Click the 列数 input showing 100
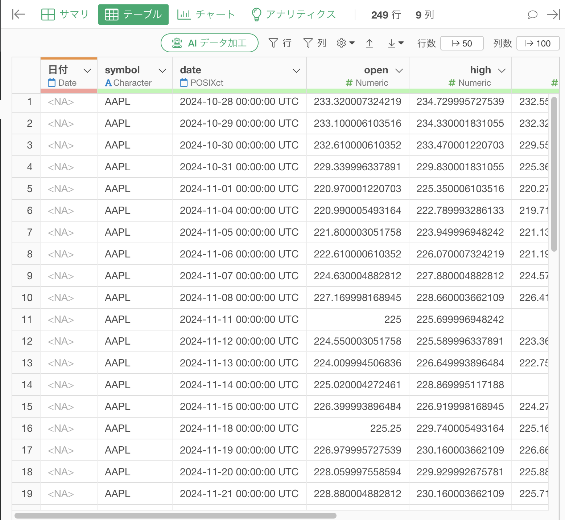The width and height of the screenshot is (565, 520). (x=538, y=43)
